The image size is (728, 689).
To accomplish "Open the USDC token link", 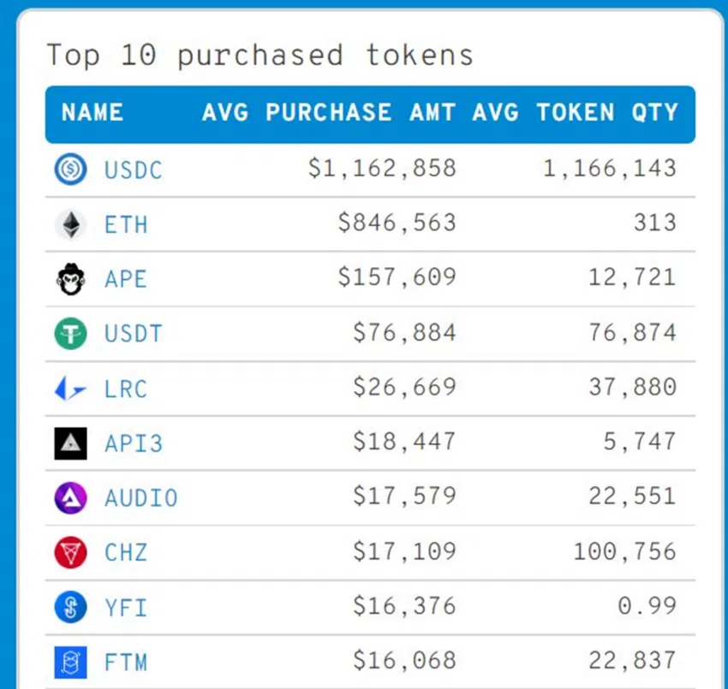I will (133, 169).
